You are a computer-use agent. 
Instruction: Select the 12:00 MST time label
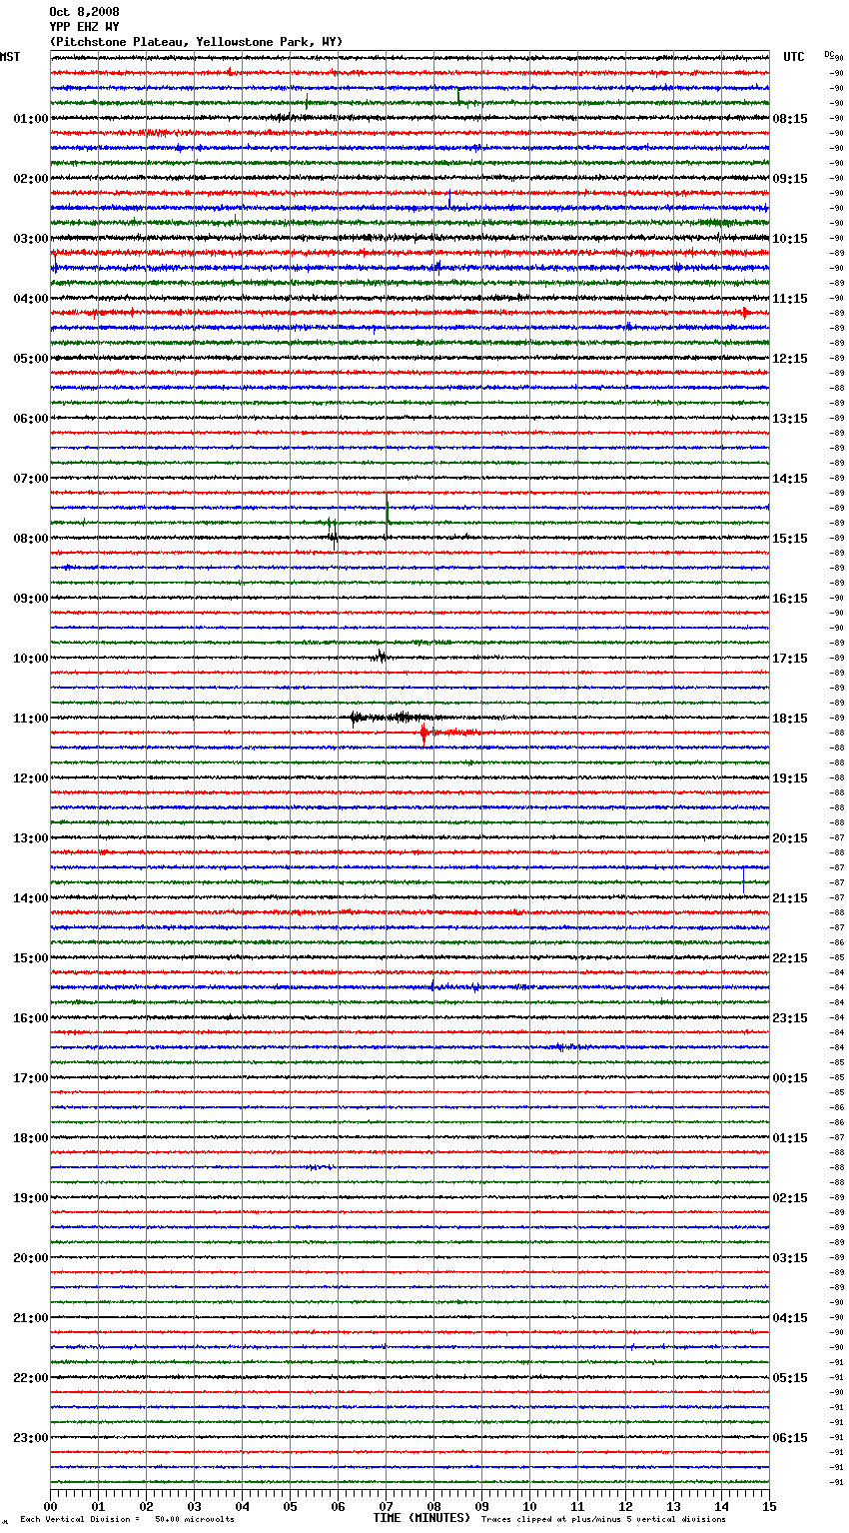[x=31, y=778]
